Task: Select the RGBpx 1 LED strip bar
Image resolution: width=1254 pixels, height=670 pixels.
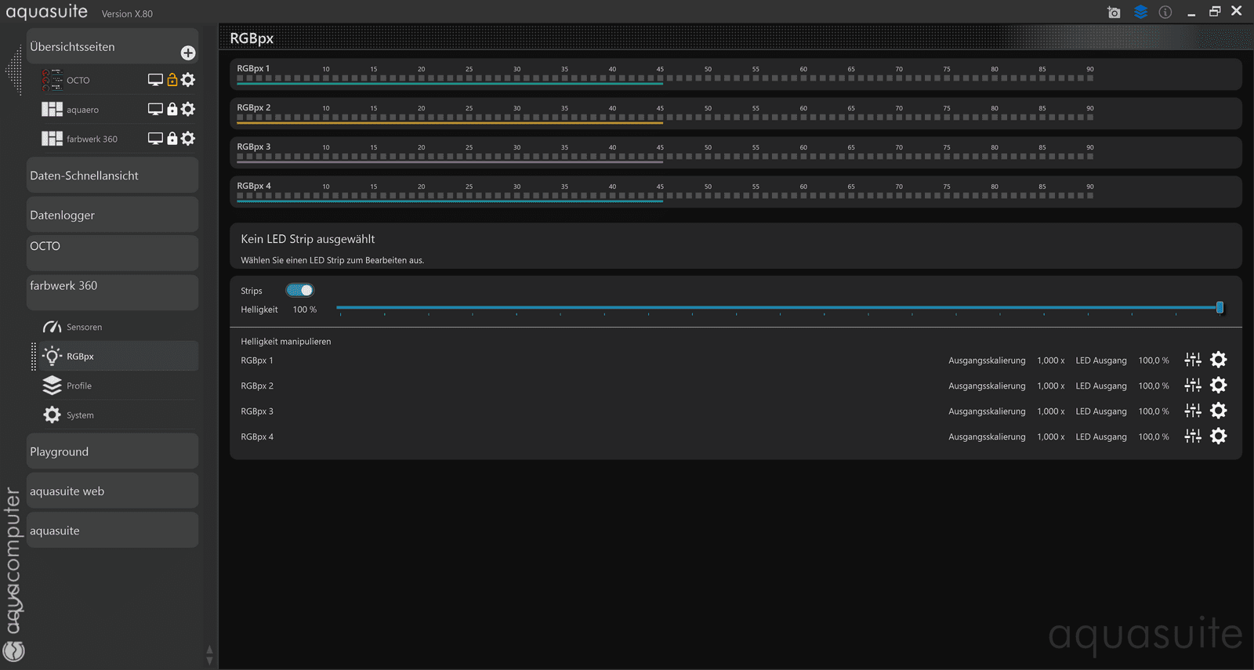Action: [735, 74]
